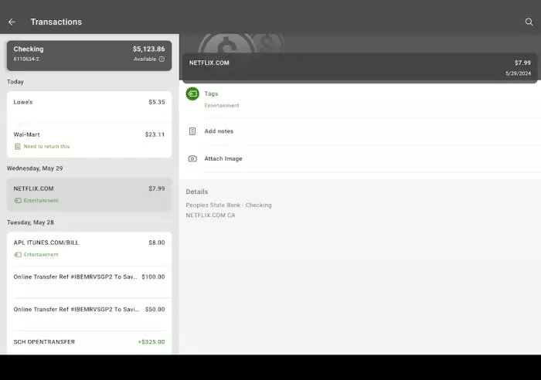Click the note icon under Wal-Mart

(x=18, y=147)
